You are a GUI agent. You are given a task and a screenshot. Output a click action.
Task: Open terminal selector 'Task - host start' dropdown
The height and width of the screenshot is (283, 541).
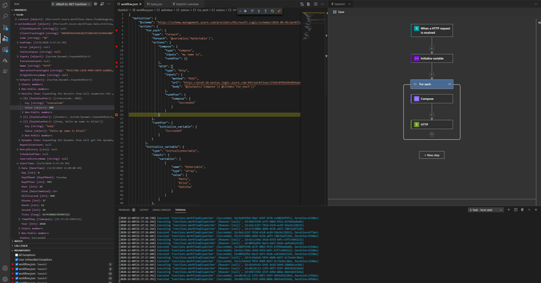486,209
